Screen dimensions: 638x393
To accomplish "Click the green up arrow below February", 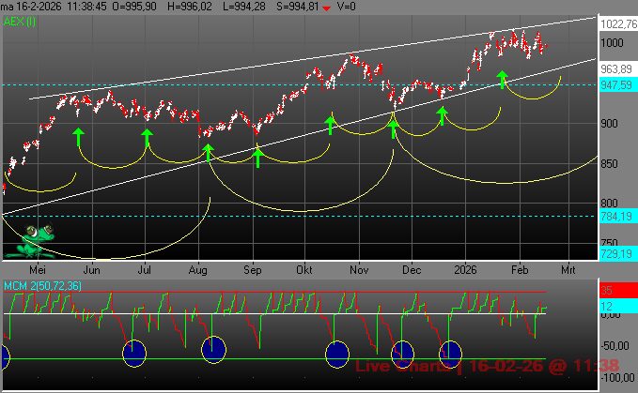I will pos(503,80).
